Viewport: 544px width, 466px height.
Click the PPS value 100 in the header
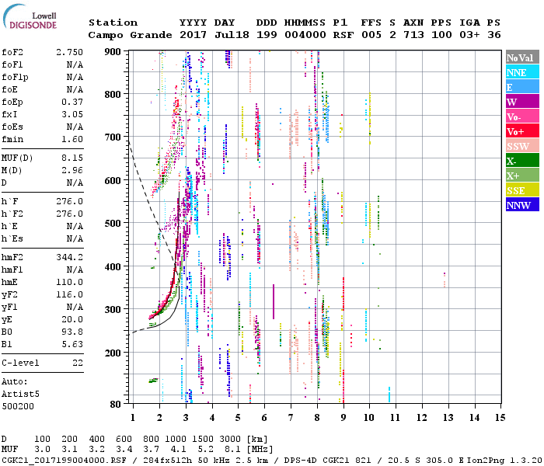pos(441,35)
